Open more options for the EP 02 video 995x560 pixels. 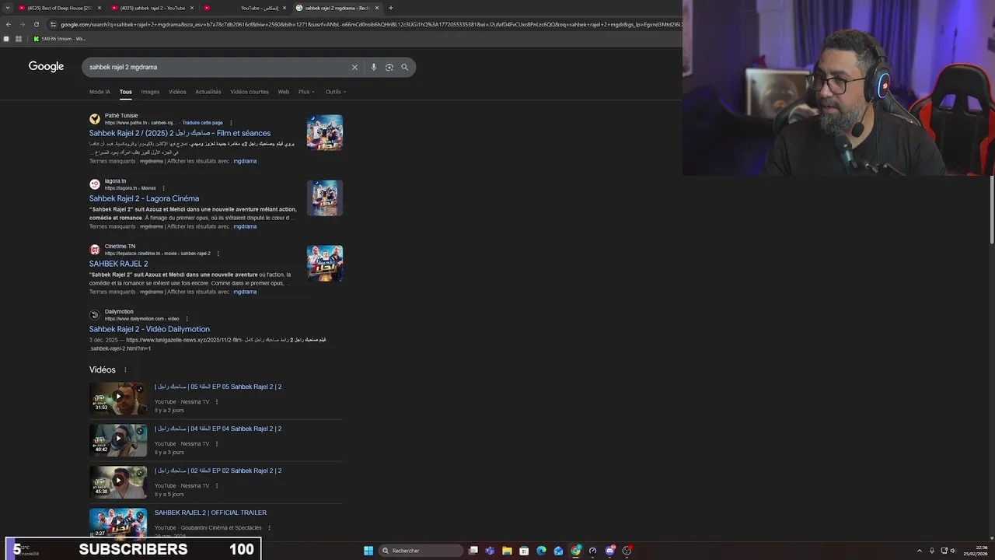[x=217, y=486]
